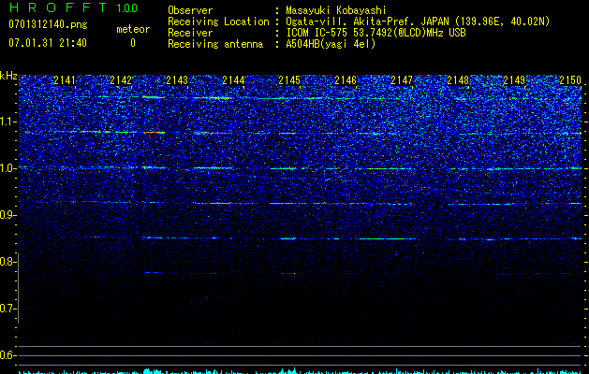Click the meteor count value 0
The width and height of the screenshot is (589, 374).
click(133, 43)
